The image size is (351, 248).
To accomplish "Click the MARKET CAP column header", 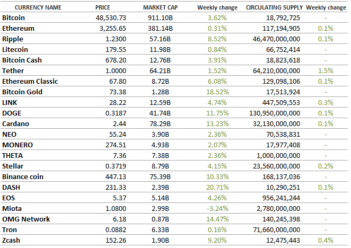I will [160, 7].
